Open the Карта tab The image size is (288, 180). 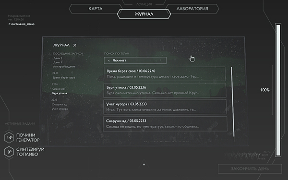coord(96,9)
